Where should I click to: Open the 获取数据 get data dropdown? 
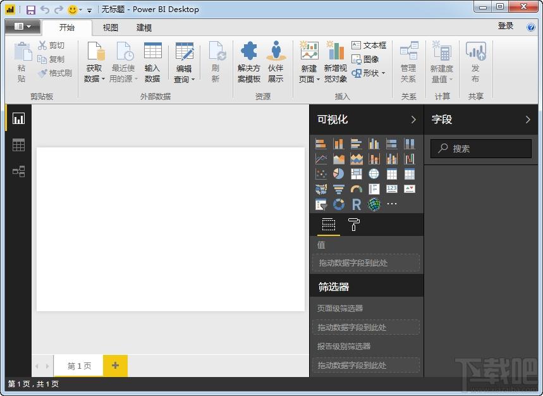coord(95,62)
